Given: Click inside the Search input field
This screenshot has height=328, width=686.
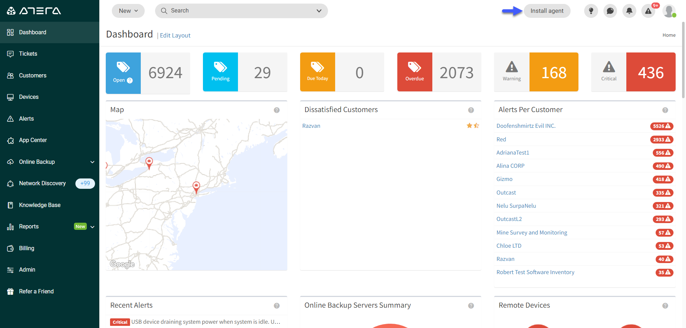Looking at the screenshot, I should tap(236, 11).
